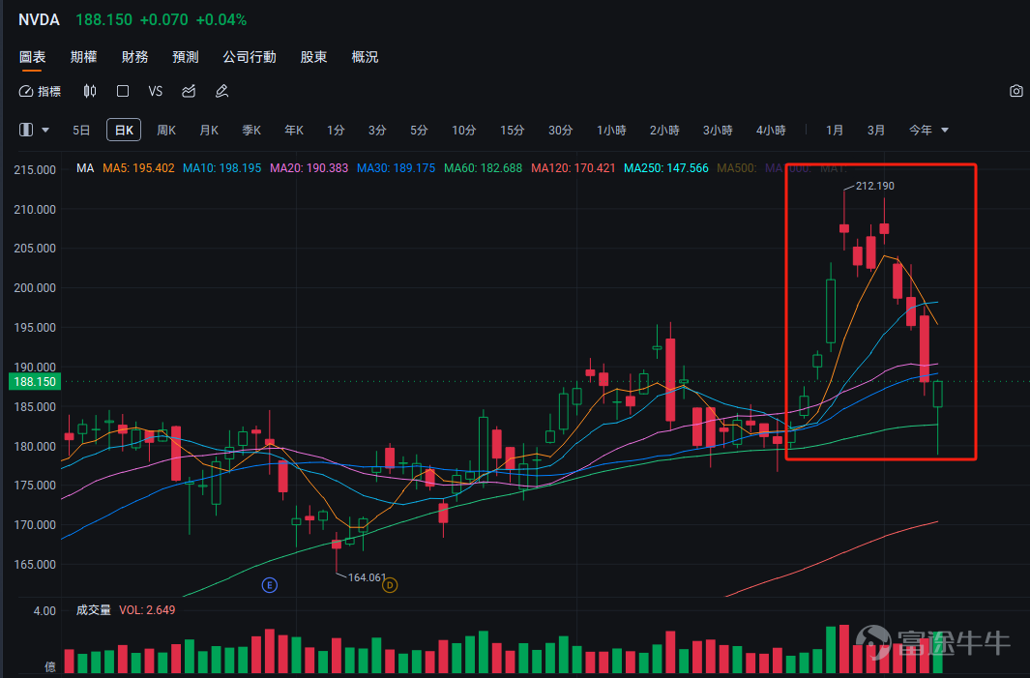
Task: Click the MA indicator label
Action: pos(85,168)
